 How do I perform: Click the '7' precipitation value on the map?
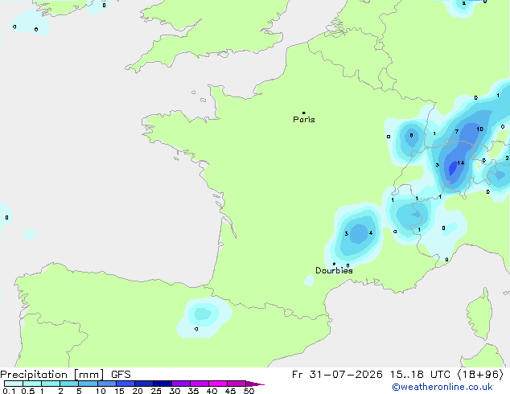tap(457, 132)
